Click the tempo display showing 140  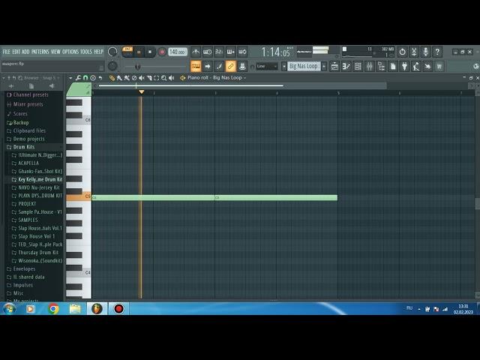pyautogui.click(x=177, y=52)
